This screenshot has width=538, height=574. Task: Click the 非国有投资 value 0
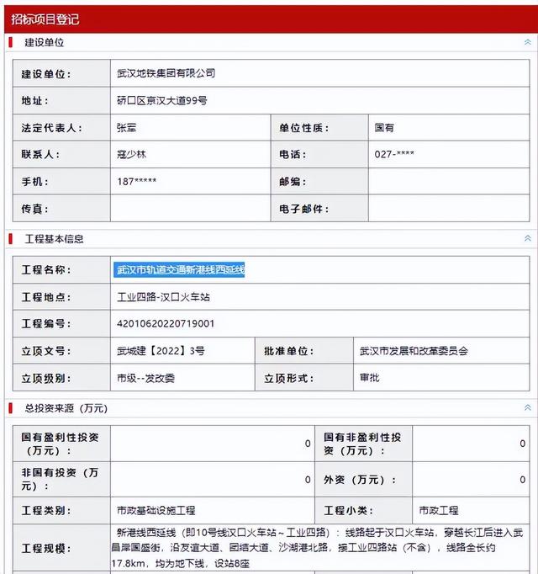pos(308,479)
